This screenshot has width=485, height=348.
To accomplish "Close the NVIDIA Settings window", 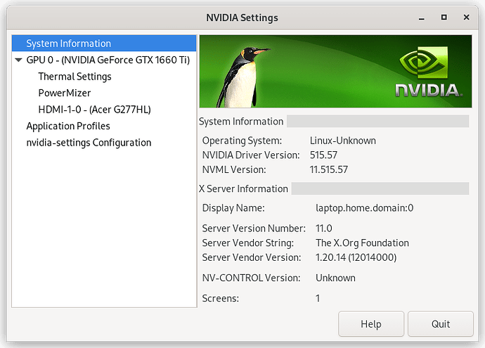I will [467, 18].
